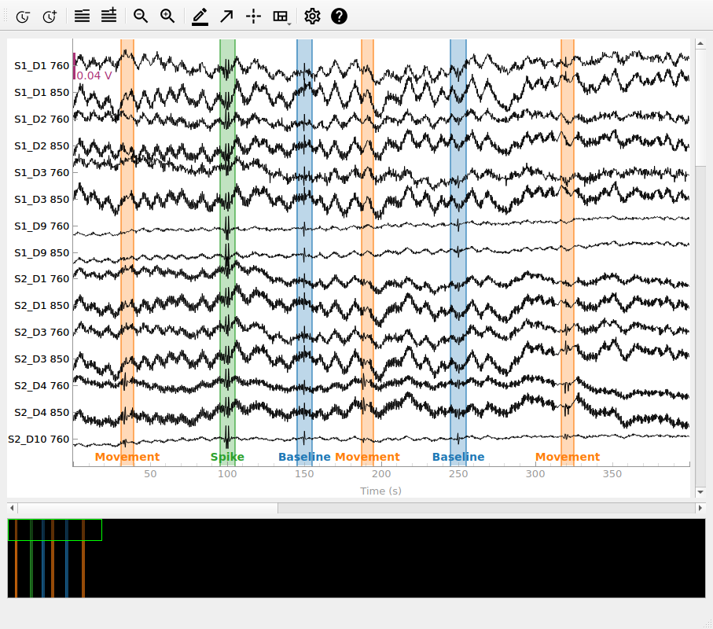The width and height of the screenshot is (713, 629).
Task: Open help with the question mark icon
Action: pyautogui.click(x=339, y=16)
